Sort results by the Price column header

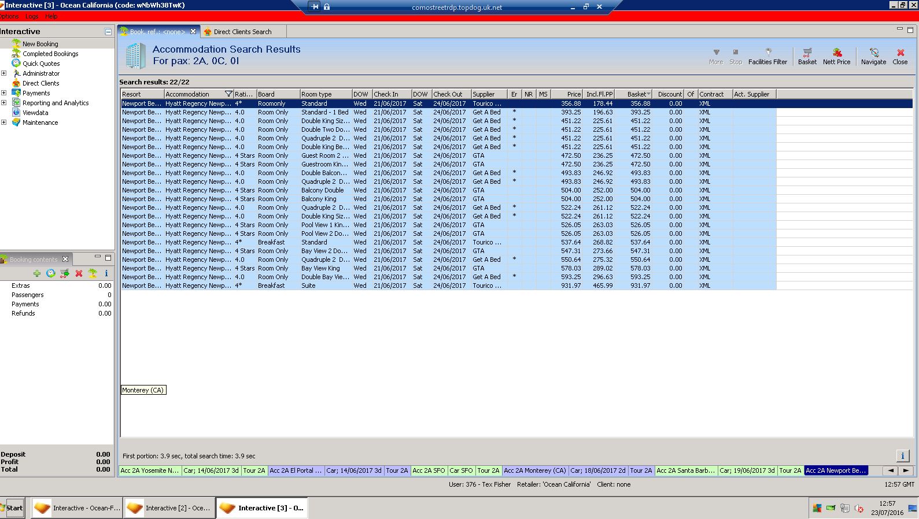567,94
